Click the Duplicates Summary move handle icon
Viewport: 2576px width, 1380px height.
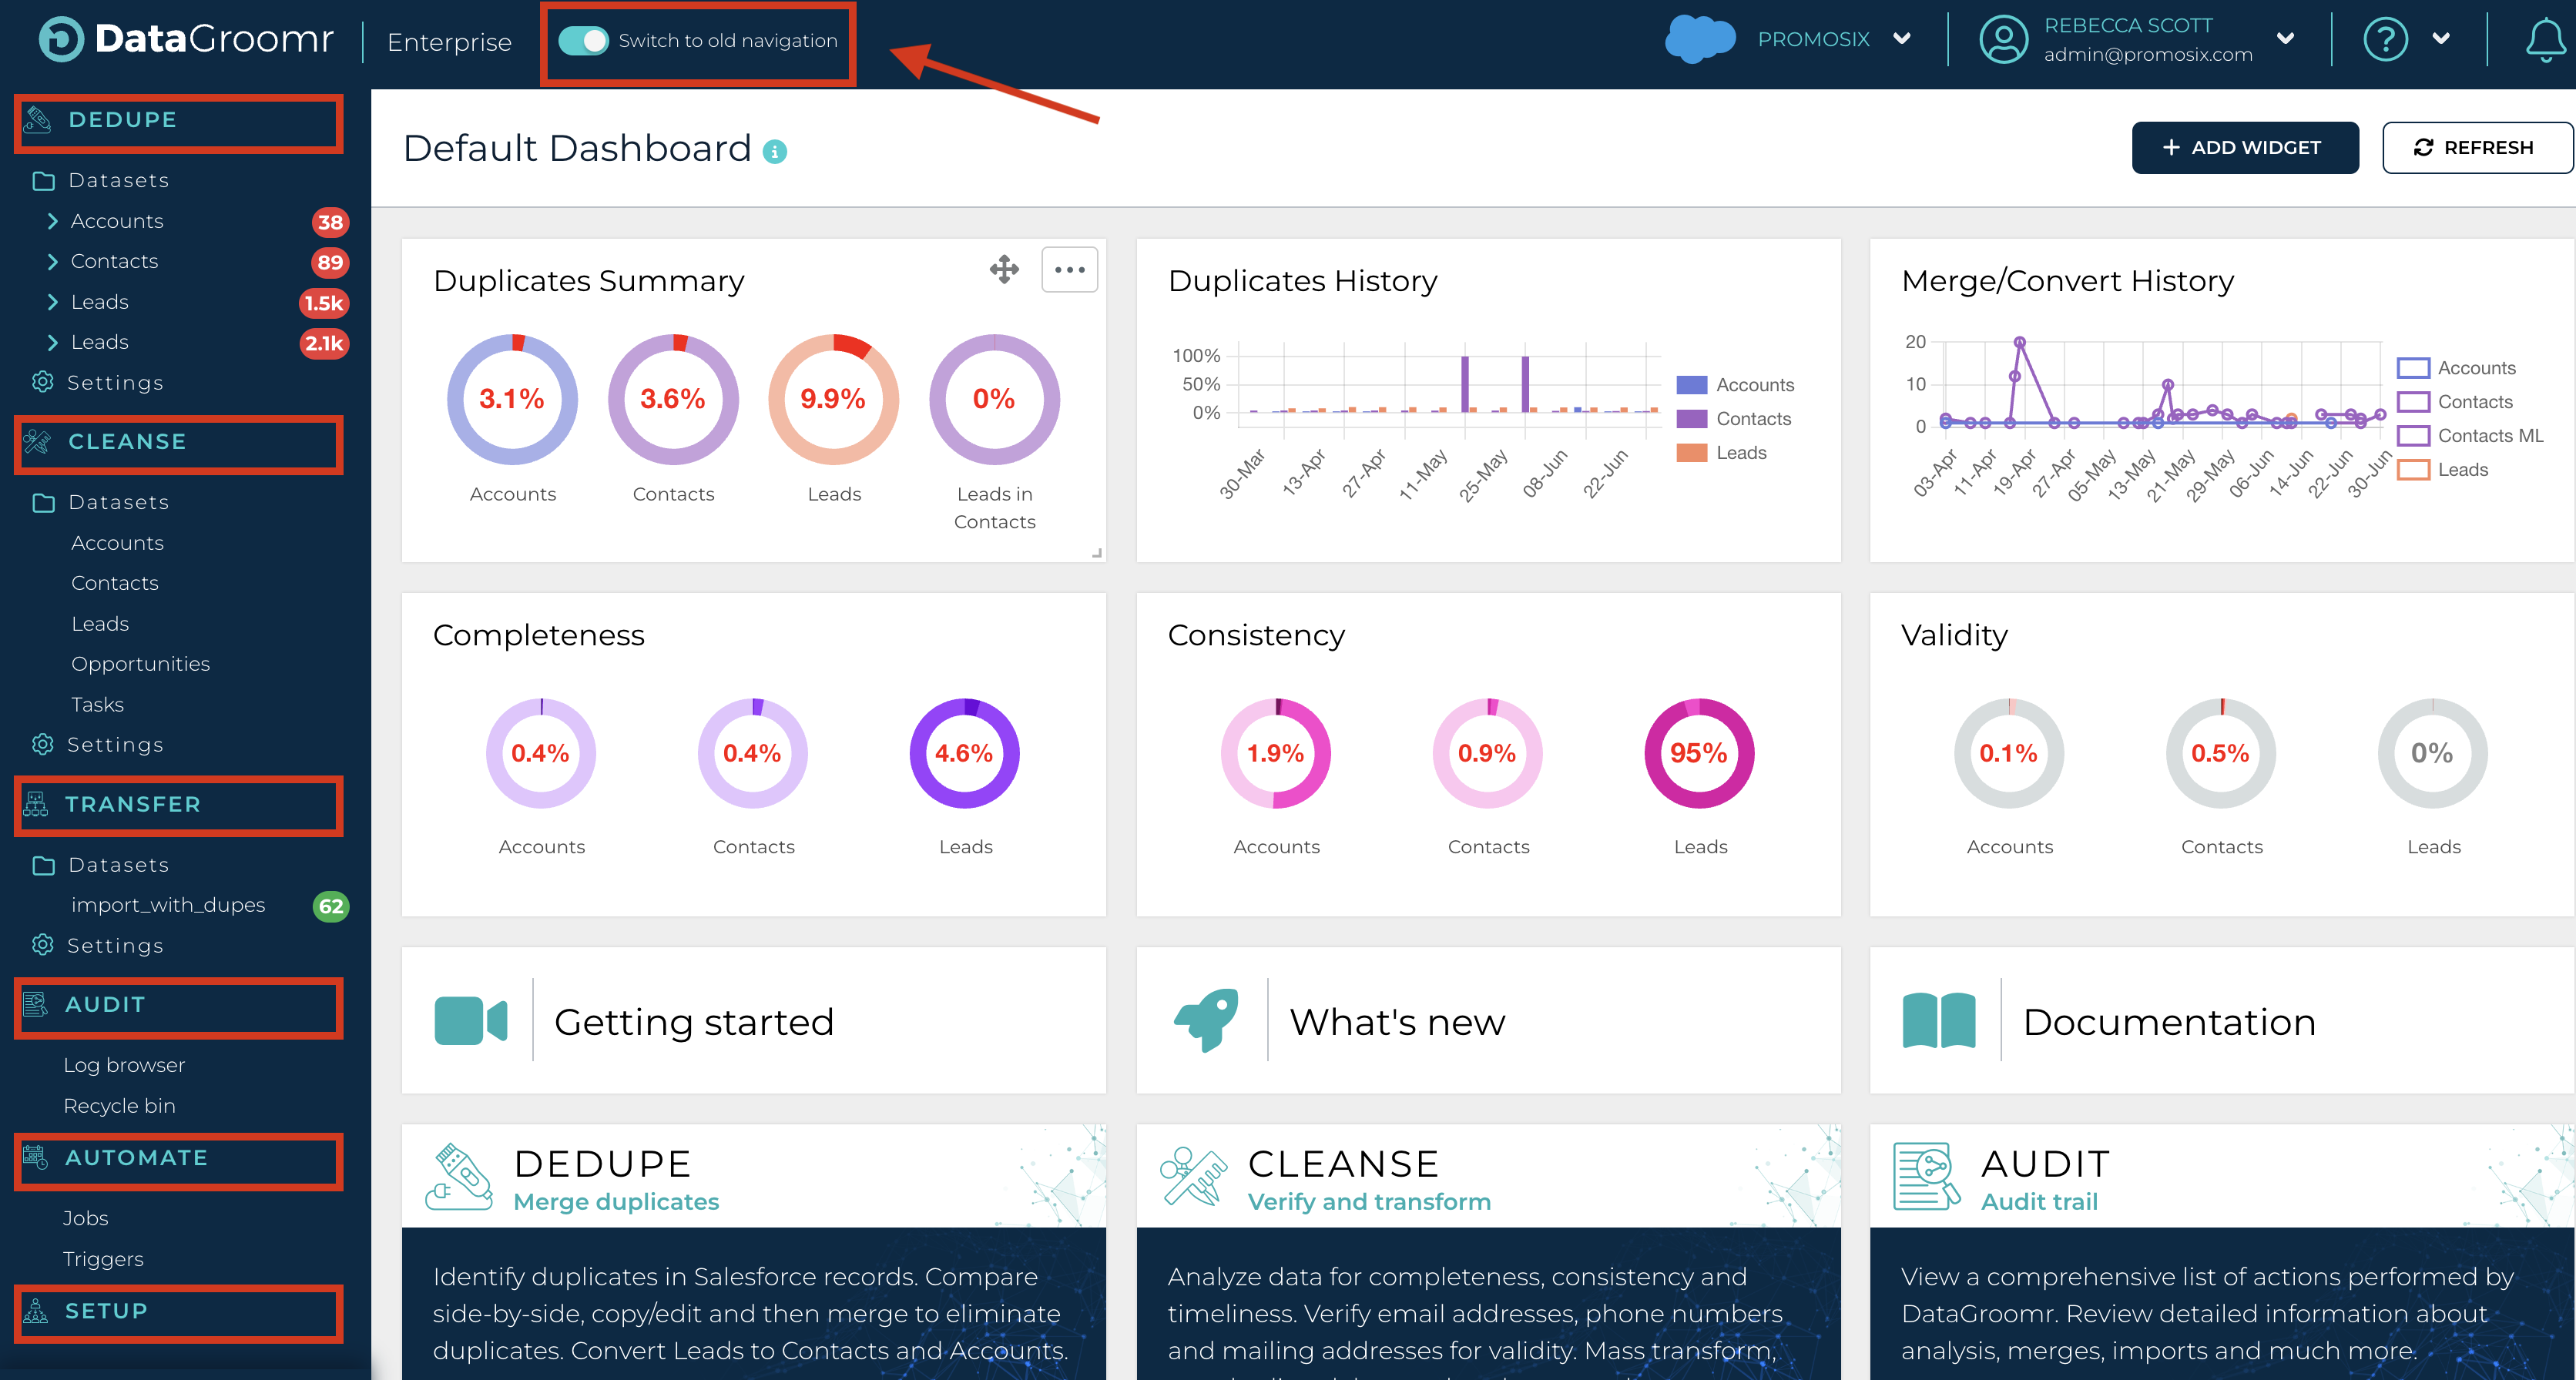(x=1004, y=269)
